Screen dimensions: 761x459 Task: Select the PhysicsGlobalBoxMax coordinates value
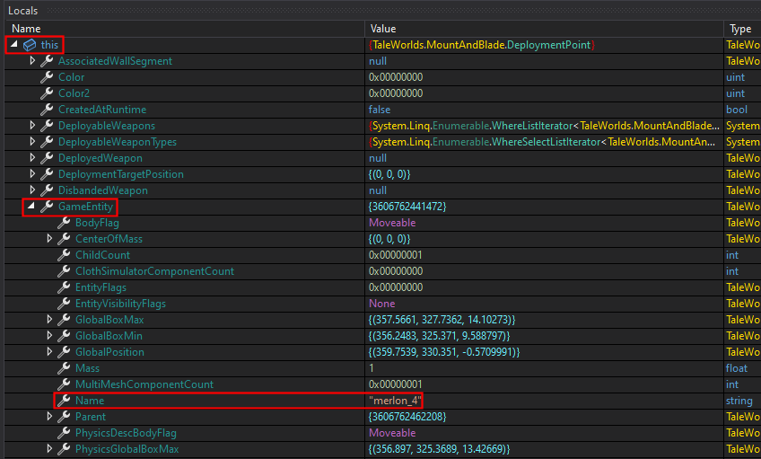(x=439, y=449)
